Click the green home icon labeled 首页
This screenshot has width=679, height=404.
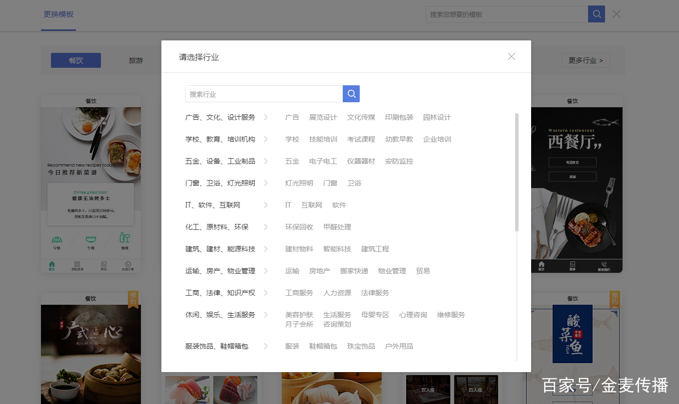[x=52, y=264]
